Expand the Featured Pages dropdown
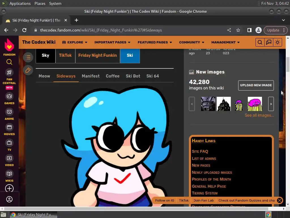This screenshot has height=218, width=290. pyautogui.click(x=155, y=42)
